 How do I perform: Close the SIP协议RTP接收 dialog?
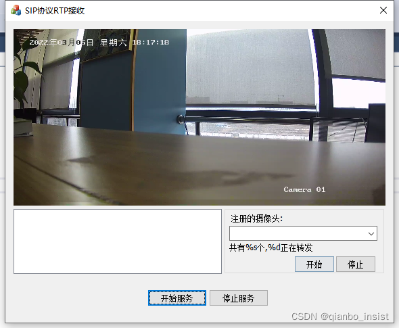tap(383, 10)
